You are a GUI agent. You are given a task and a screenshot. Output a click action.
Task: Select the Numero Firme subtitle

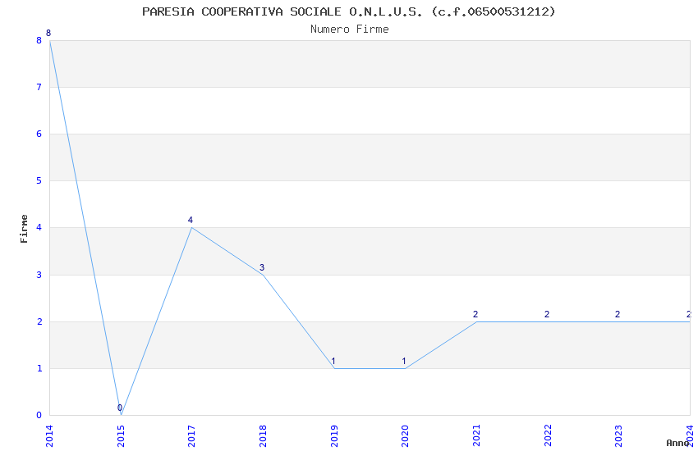pos(349,30)
